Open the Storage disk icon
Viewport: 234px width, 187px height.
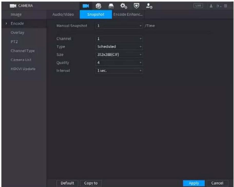111,6
